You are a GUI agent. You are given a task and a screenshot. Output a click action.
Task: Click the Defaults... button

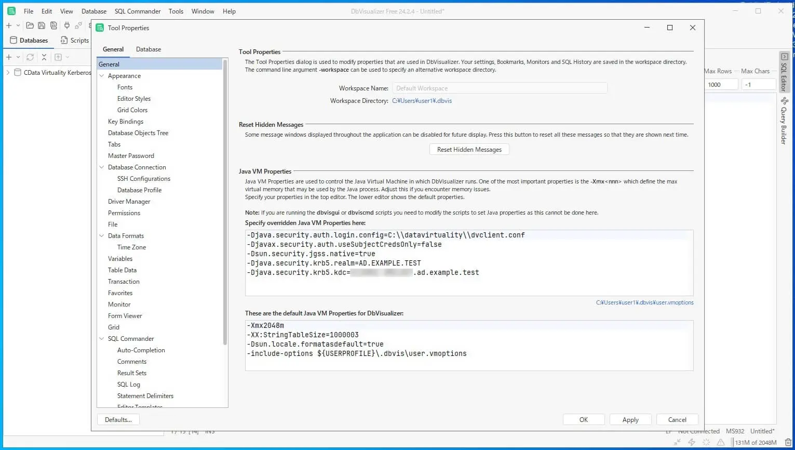pyautogui.click(x=118, y=420)
